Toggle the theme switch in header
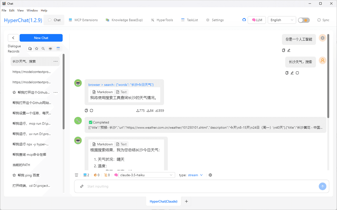Image resolution: width=337 pixels, height=210 pixels. coord(304,20)
